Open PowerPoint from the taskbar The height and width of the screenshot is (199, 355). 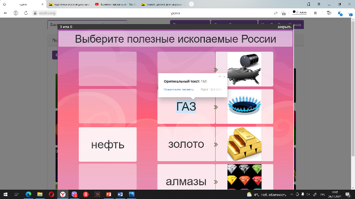(108, 194)
